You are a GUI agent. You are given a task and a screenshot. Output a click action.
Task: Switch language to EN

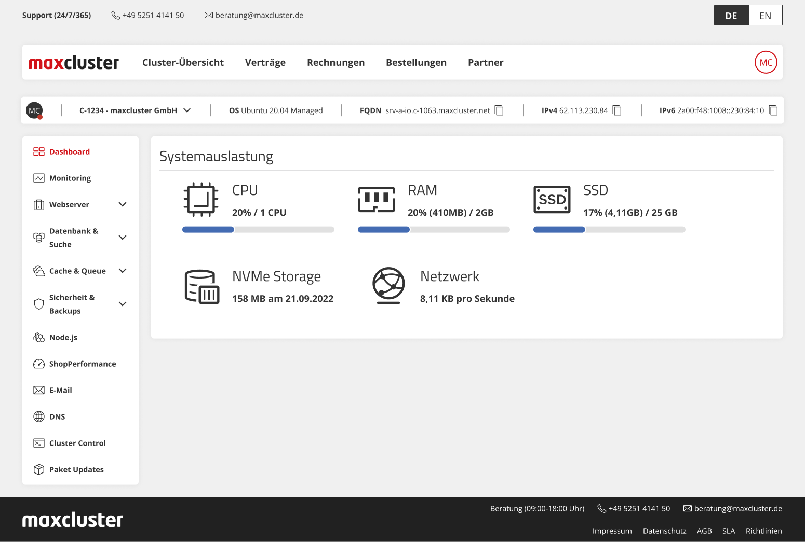pos(765,16)
